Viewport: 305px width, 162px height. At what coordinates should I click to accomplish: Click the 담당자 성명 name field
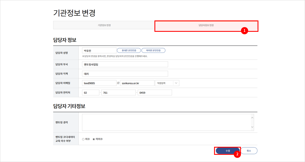(99, 51)
